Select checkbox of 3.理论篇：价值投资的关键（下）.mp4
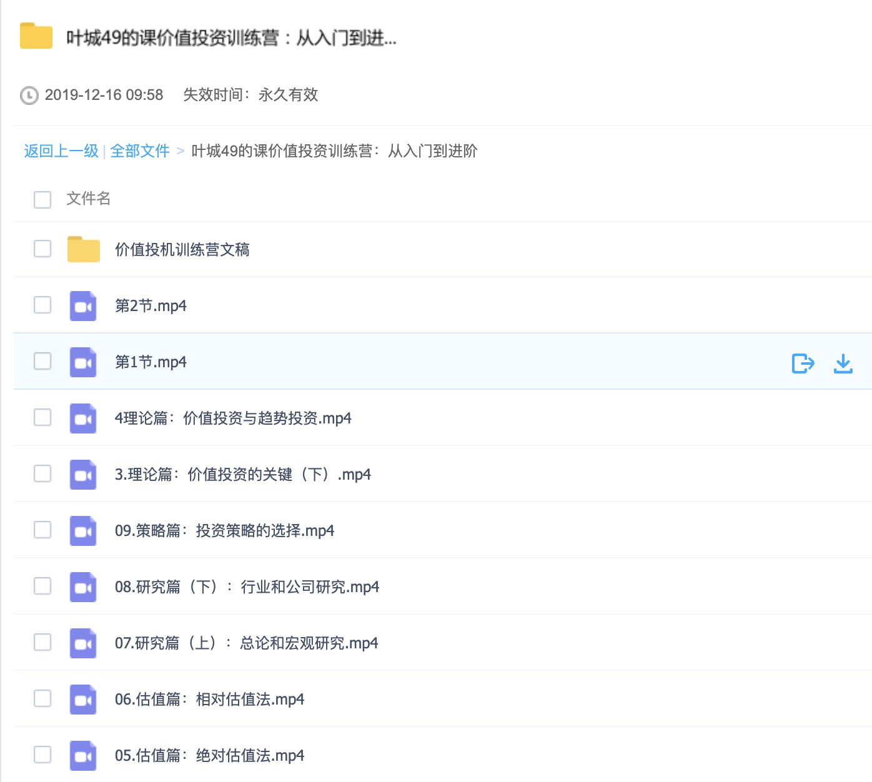The height and width of the screenshot is (782, 872). tap(42, 473)
